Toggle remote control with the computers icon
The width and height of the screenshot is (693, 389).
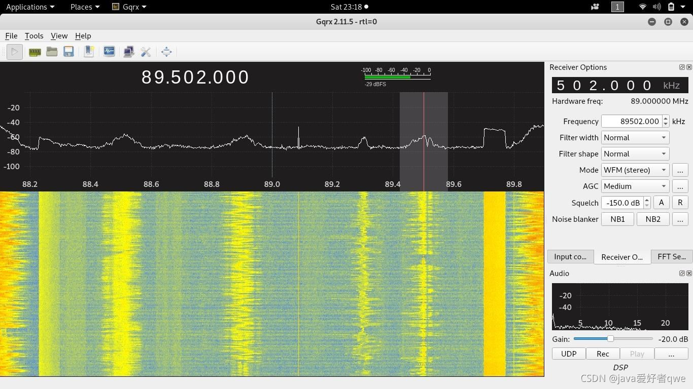point(129,51)
